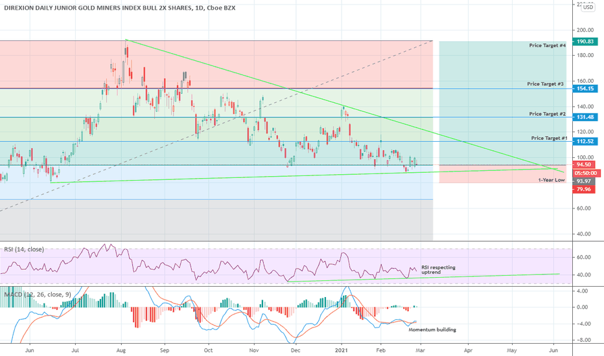
Task: Select the Price Target #3 annotation
Action: pos(546,84)
